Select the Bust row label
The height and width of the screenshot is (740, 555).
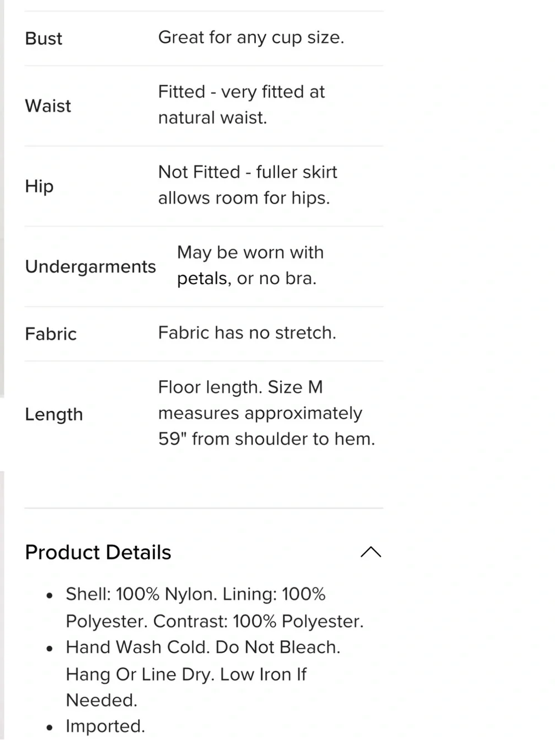[x=44, y=38]
